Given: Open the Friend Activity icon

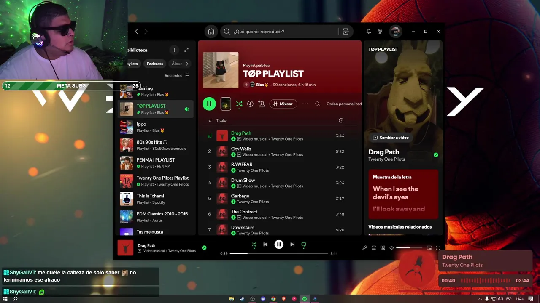Looking at the screenshot, I should (380, 32).
